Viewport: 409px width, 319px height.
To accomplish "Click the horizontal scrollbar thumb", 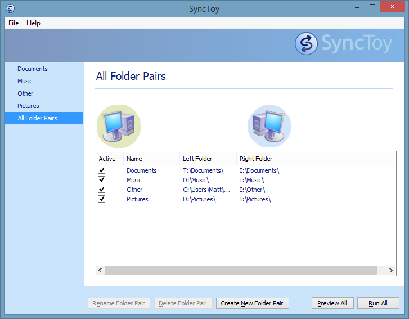I will click(x=241, y=270).
